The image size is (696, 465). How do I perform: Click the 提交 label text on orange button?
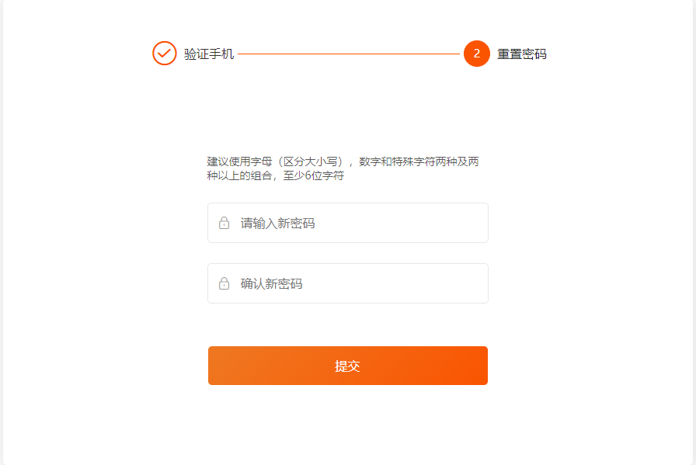[x=347, y=366]
